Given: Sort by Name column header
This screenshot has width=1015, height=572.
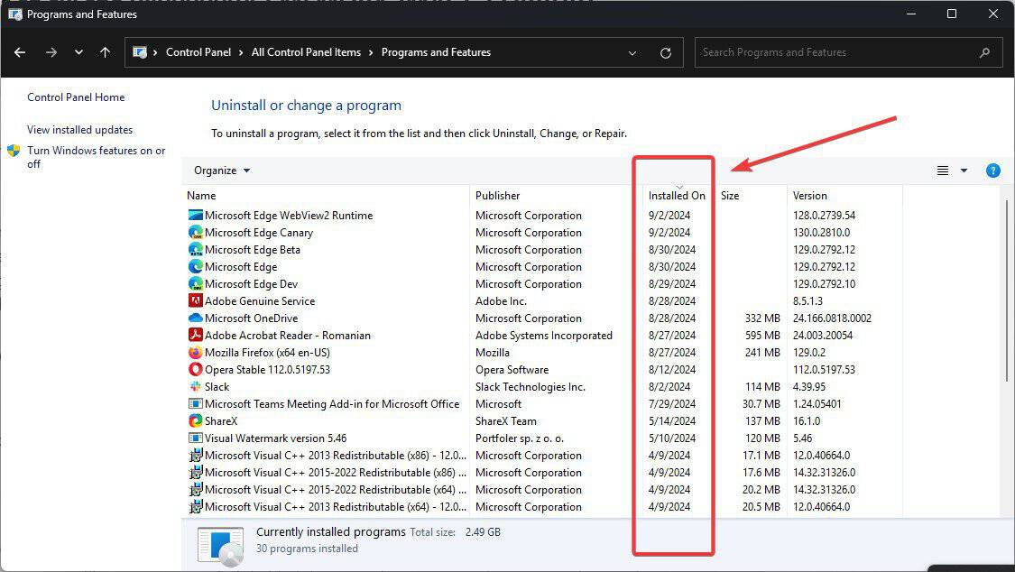Looking at the screenshot, I should coord(201,196).
